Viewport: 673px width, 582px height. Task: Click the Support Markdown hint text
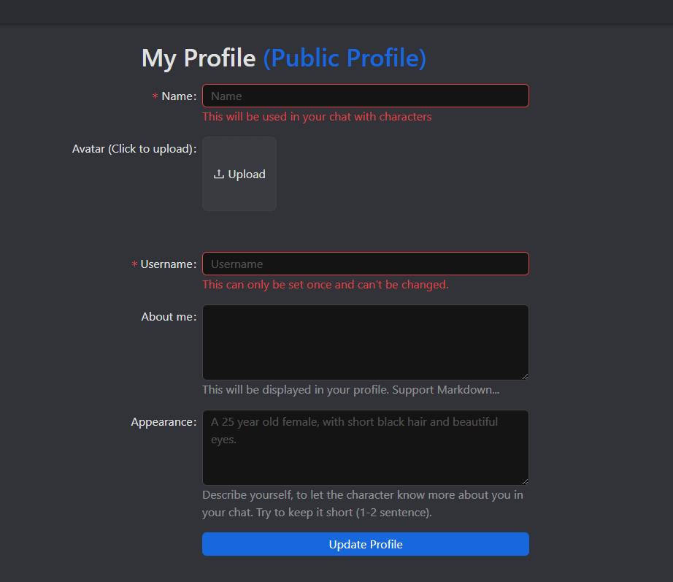click(350, 390)
